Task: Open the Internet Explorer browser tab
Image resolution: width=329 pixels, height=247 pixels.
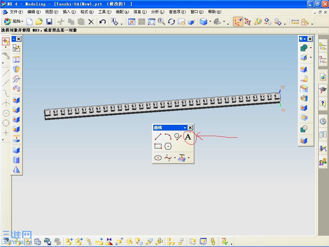Action: pyautogui.click(x=323, y=77)
